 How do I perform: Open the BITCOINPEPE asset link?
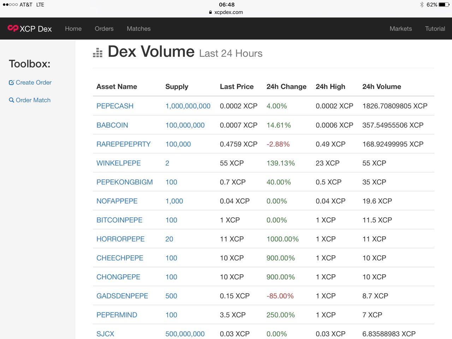click(x=119, y=220)
